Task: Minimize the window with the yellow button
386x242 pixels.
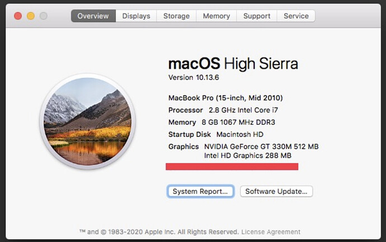Action: [31, 16]
